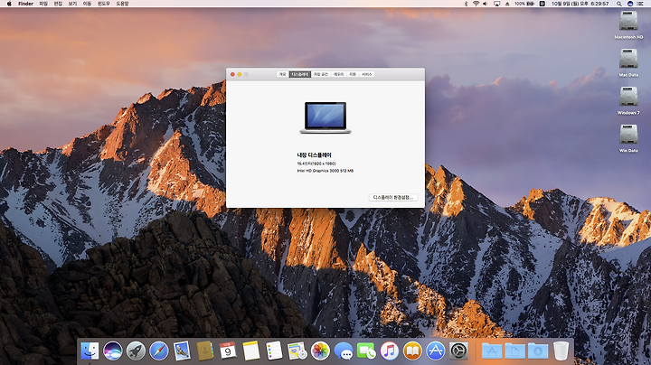Open the Finder menu
651x365 pixels.
[25, 4]
